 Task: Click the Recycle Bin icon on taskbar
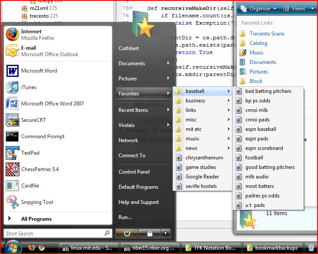311,248
